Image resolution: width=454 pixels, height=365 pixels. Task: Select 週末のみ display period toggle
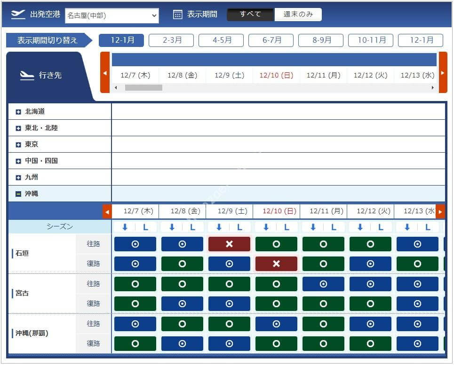298,14
